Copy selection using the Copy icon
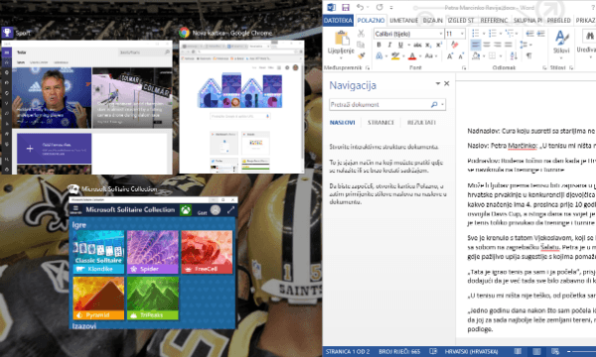The image size is (596, 357). [x=362, y=45]
